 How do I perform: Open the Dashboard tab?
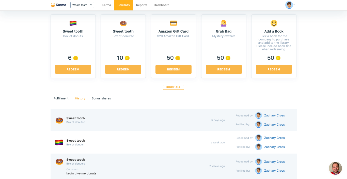[162, 5]
